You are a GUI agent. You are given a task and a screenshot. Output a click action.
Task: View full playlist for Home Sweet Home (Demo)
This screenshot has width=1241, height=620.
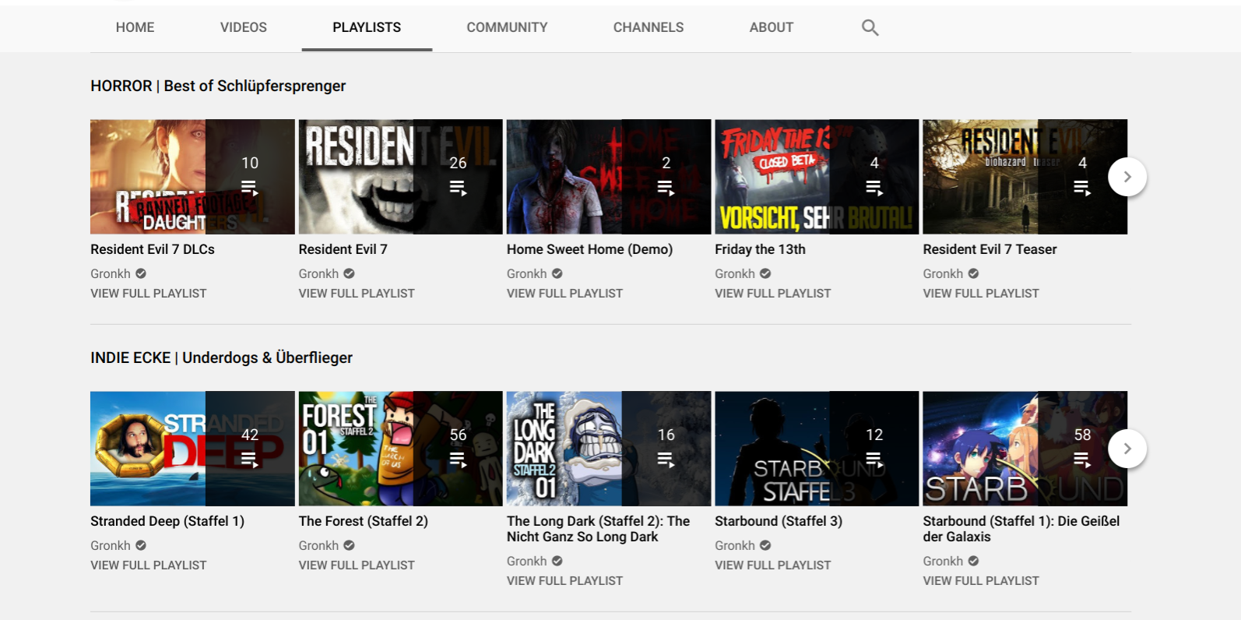coord(564,294)
